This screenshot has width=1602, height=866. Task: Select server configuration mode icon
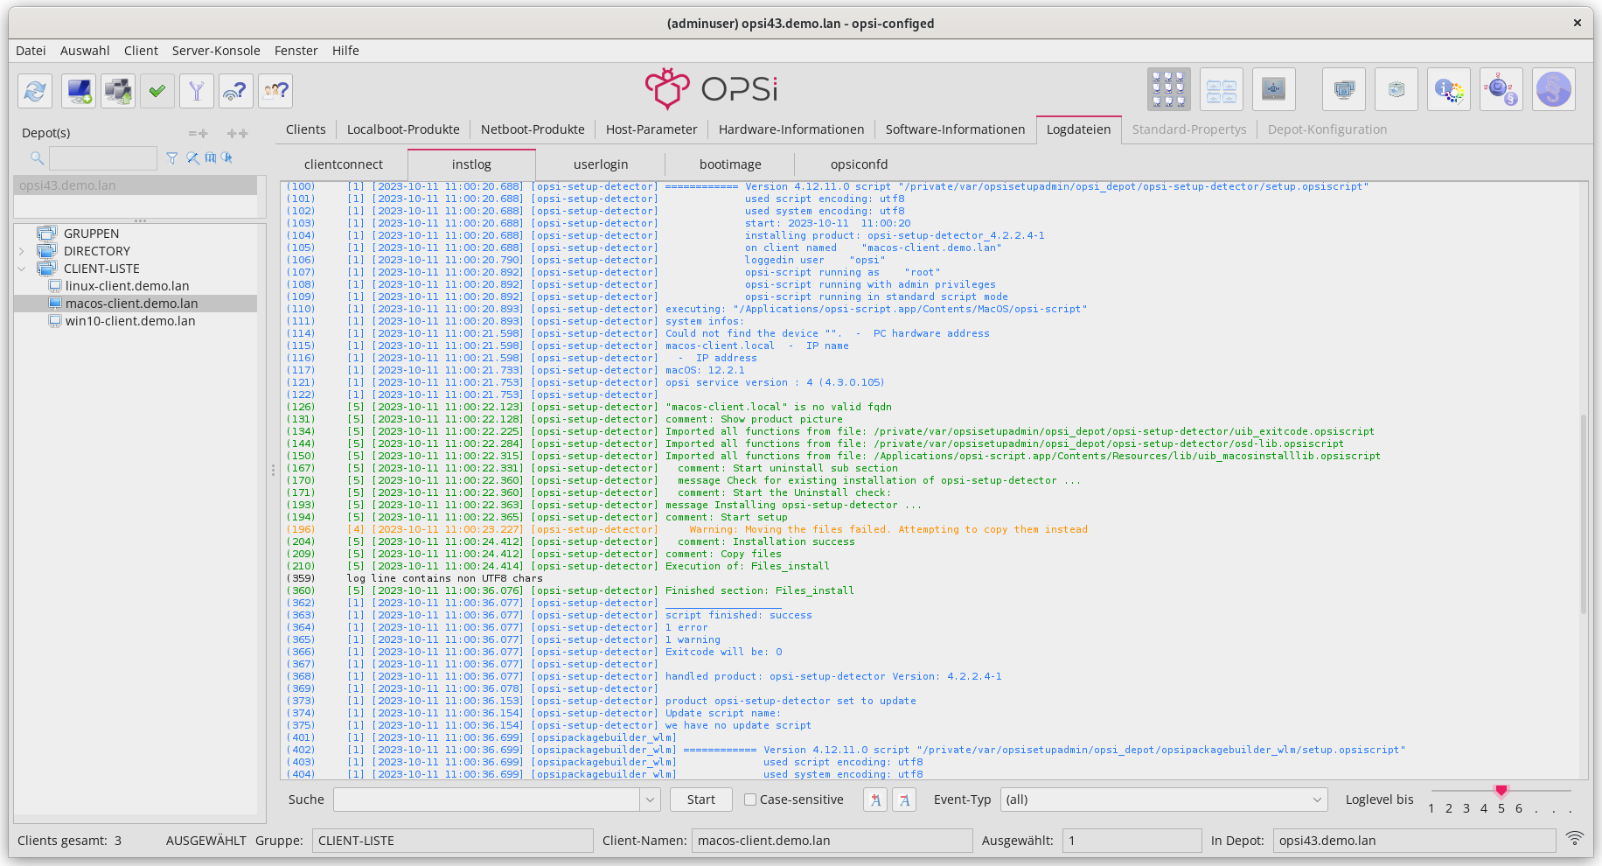1274,89
